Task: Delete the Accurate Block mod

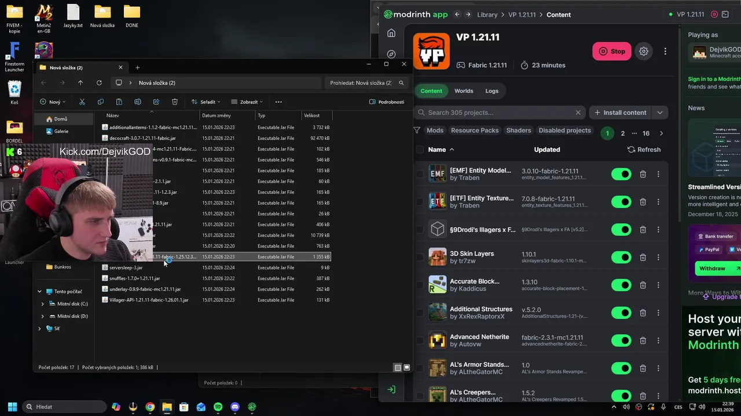Action: (643, 285)
